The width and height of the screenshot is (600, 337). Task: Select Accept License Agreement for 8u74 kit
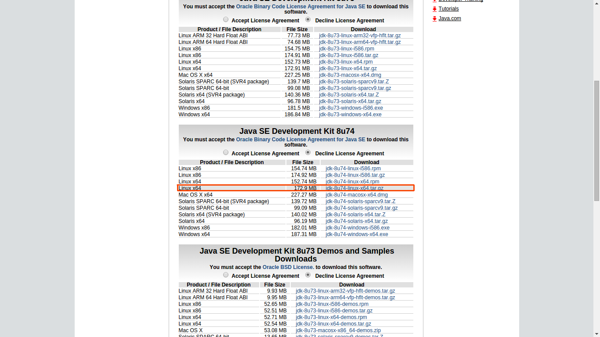click(226, 153)
